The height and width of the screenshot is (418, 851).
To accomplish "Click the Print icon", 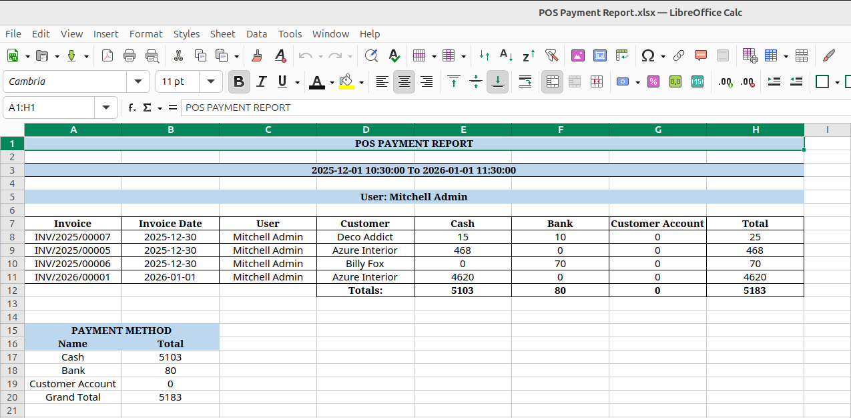I will (x=129, y=56).
